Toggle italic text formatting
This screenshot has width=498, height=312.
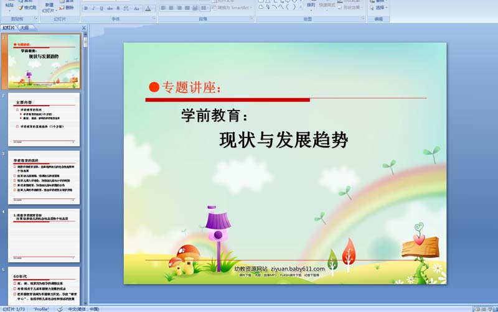(94, 9)
